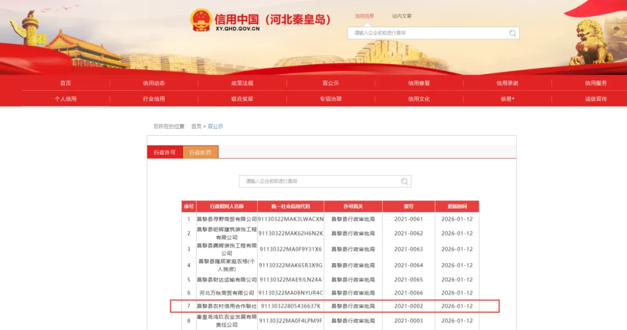Focus the top enterprise name search field
The width and height of the screenshot is (627, 330).
[x=434, y=33]
